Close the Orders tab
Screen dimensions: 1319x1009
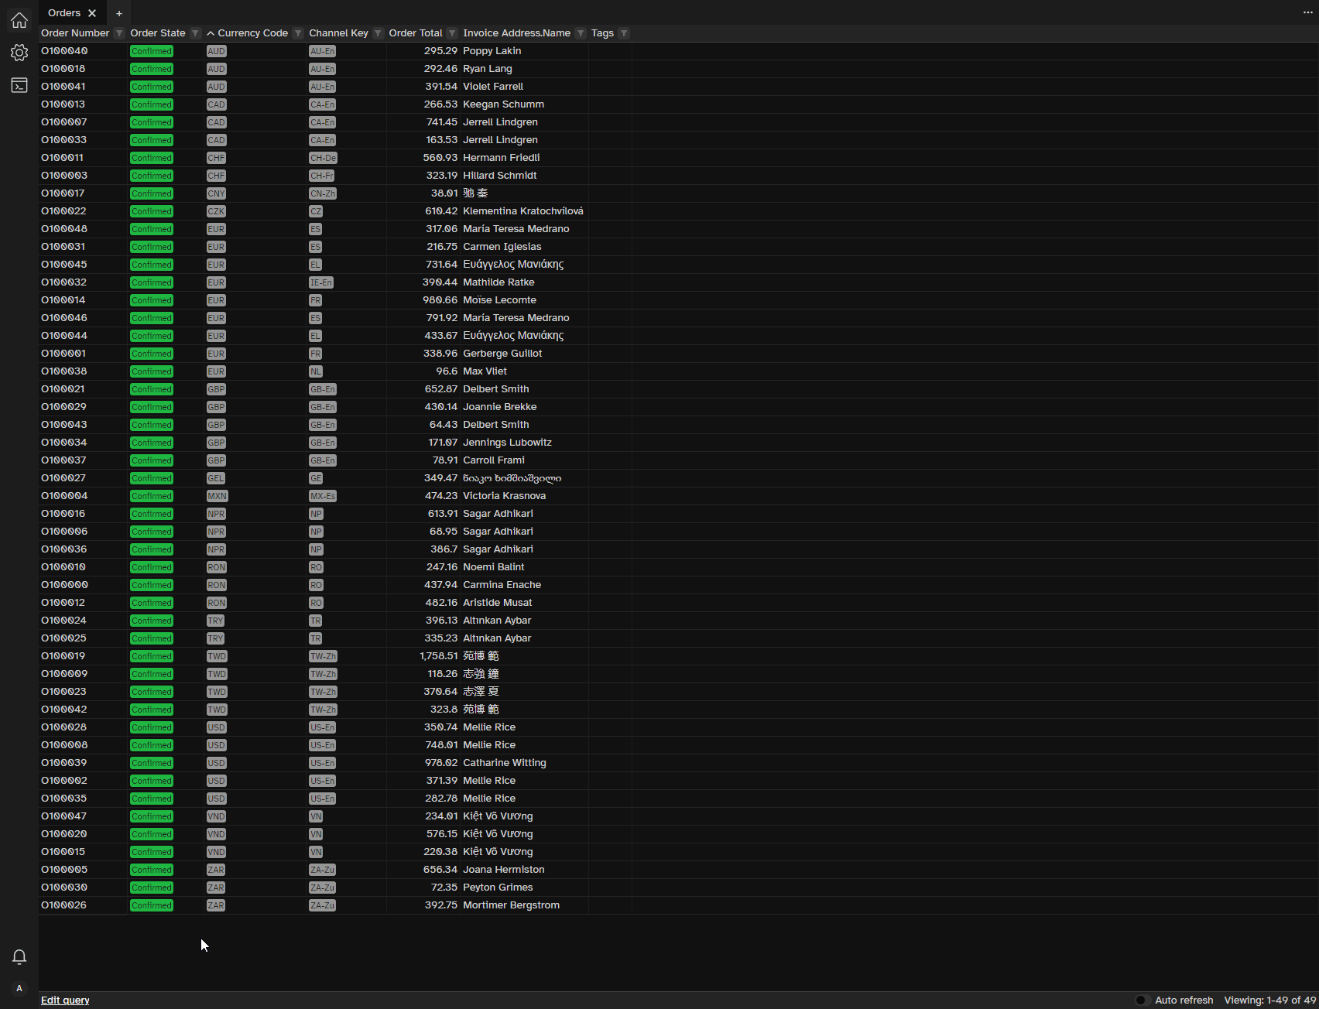92,12
